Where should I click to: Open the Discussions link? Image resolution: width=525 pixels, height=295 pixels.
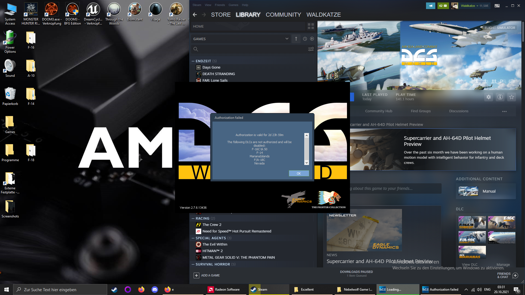pos(459,111)
